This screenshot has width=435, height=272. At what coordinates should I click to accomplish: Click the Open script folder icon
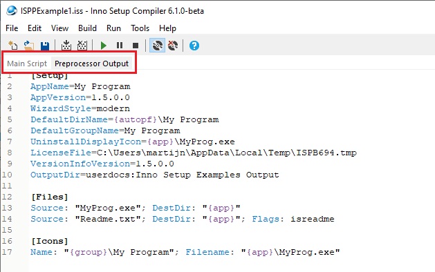29,46
